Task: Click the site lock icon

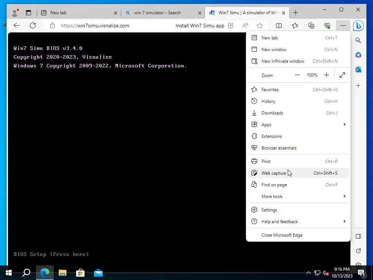Action: pos(52,26)
